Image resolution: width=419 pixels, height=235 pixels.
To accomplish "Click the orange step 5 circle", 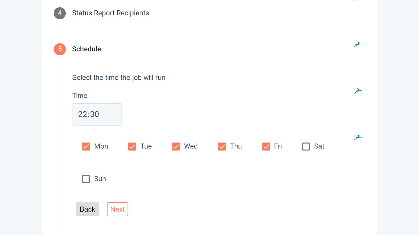I will 60,49.
